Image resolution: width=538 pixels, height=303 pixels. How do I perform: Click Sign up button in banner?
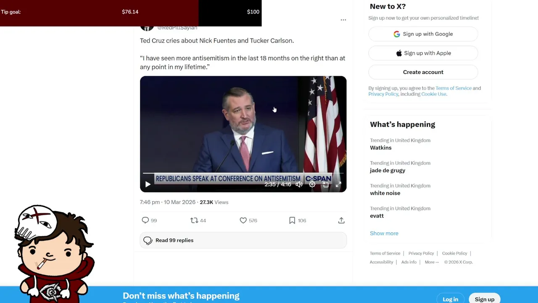pos(485,299)
